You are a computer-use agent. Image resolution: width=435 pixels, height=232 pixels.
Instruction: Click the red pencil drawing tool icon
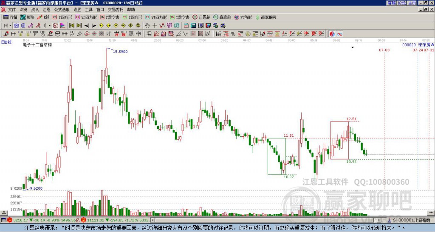pyautogui.click(x=6, y=34)
